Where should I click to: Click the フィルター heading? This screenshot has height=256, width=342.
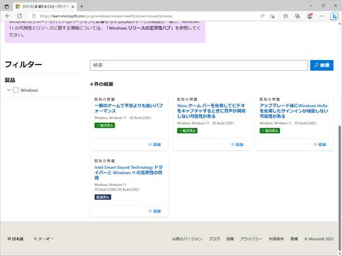[x=23, y=64]
